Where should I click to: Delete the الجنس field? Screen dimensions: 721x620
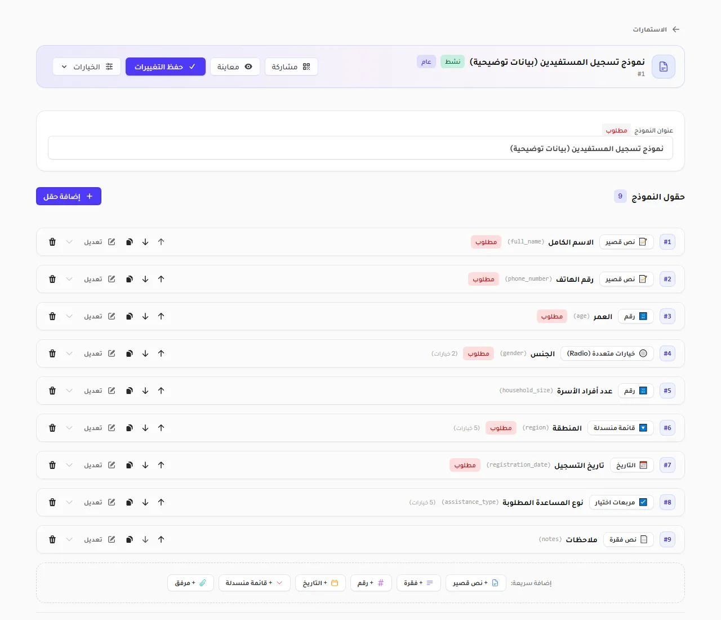52,353
